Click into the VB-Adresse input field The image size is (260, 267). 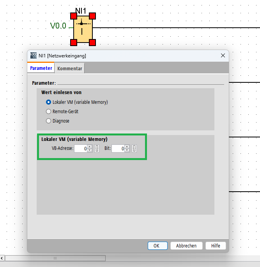click(81, 148)
